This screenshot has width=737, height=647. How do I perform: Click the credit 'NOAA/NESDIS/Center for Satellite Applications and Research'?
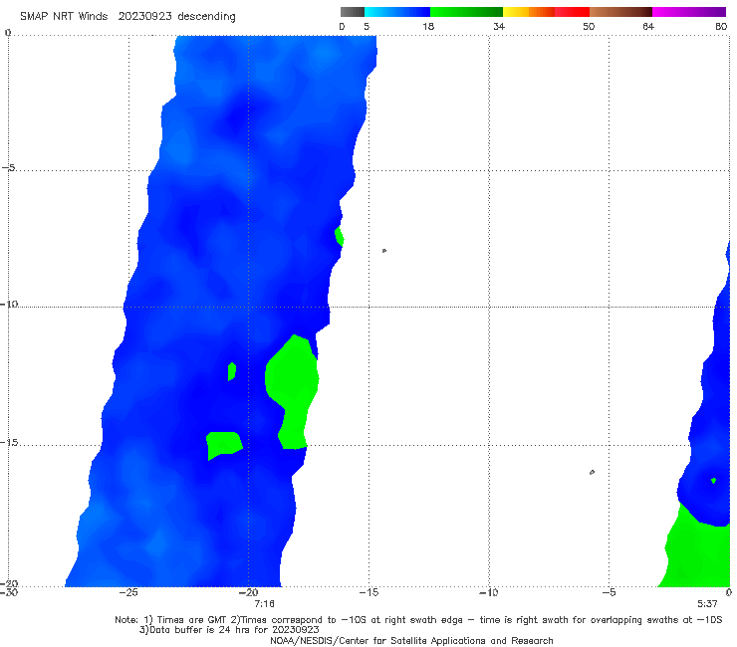click(411, 641)
